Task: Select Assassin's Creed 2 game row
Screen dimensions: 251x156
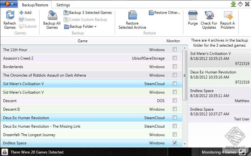Action: click(x=92, y=58)
